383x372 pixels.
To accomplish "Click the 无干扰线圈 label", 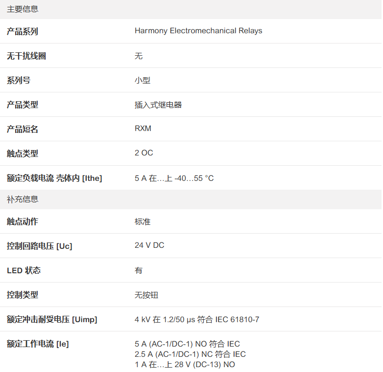I will [26, 56].
